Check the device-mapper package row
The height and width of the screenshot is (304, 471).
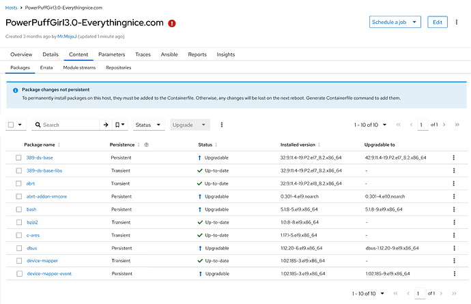click(19, 261)
